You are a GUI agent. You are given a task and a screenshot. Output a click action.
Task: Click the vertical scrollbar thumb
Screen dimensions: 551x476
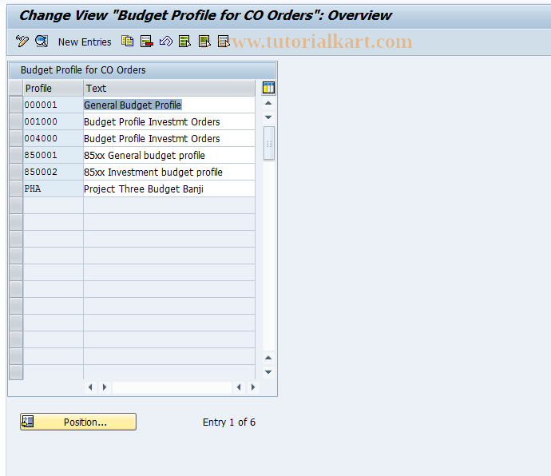269,143
